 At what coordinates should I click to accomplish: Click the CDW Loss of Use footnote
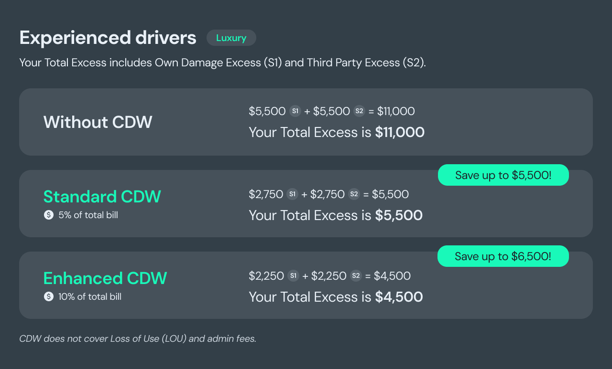pos(138,339)
